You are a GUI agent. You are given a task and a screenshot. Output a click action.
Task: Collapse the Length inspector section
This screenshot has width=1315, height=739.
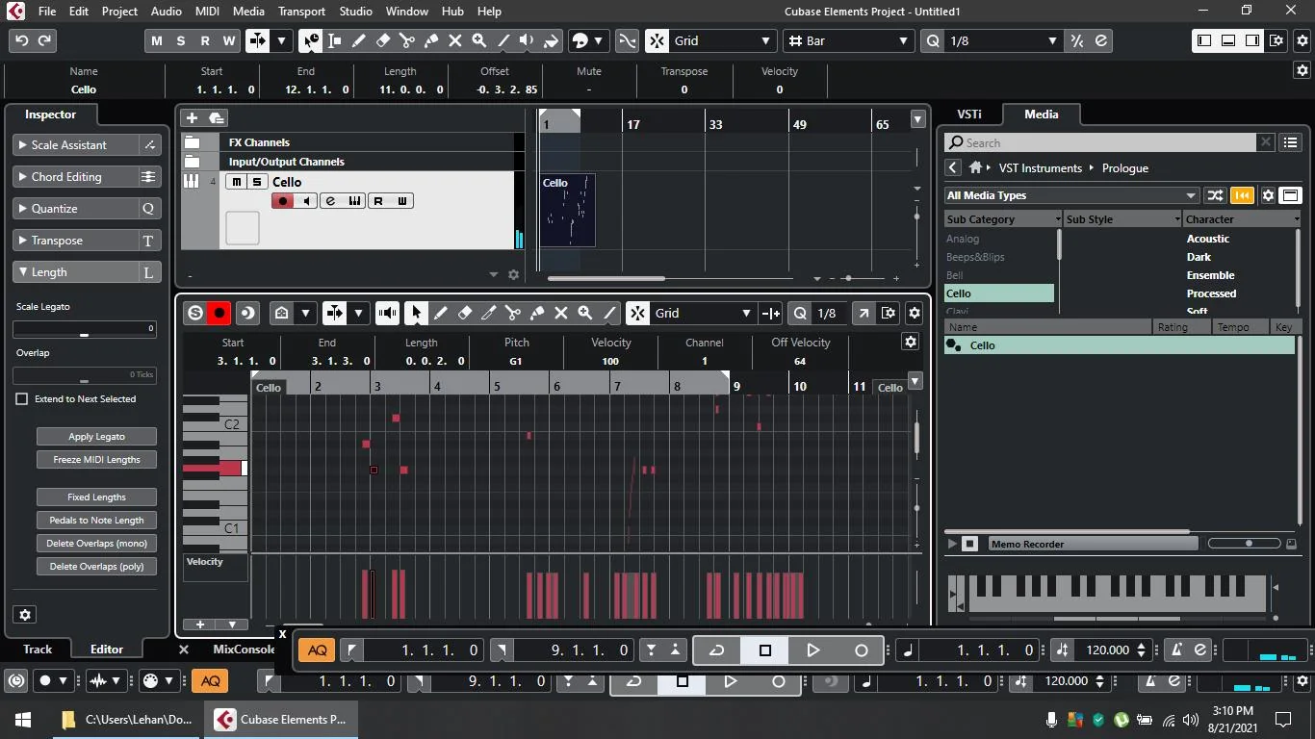tap(74, 272)
